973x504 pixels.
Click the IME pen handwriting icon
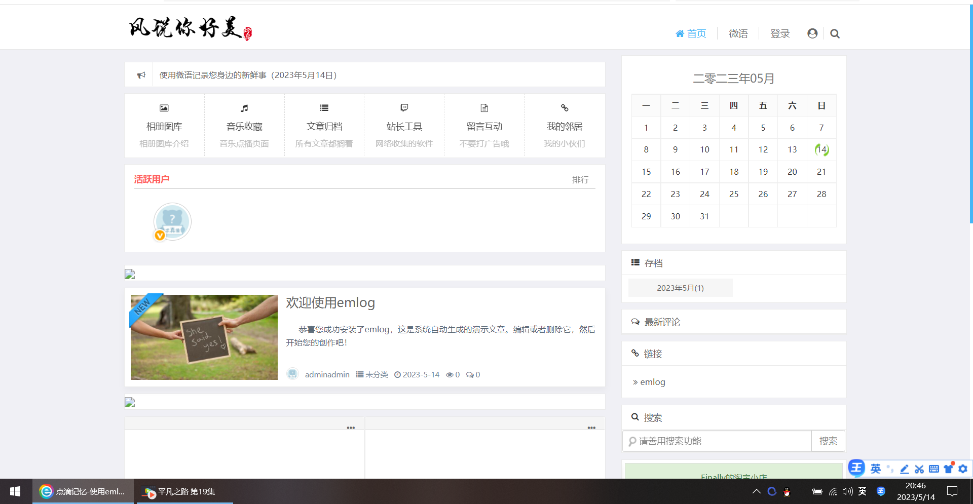[904, 469]
